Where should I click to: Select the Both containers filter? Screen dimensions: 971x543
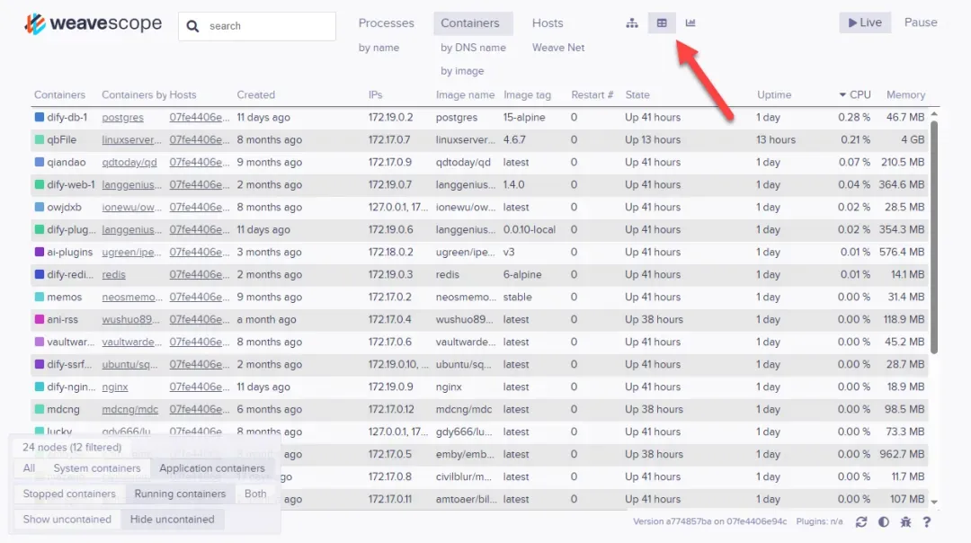click(255, 494)
